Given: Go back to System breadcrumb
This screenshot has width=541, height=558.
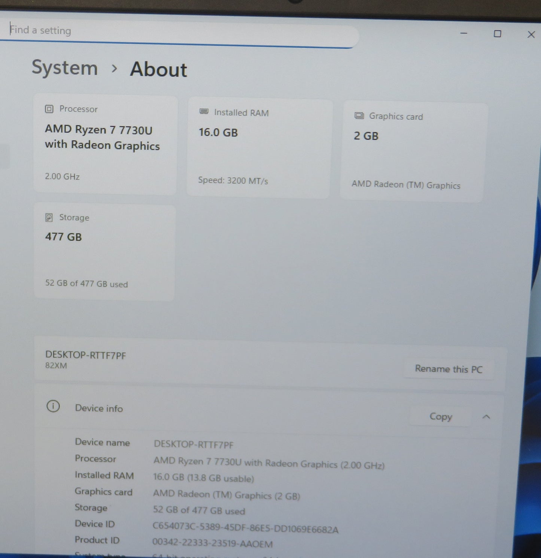Looking at the screenshot, I should [65, 68].
